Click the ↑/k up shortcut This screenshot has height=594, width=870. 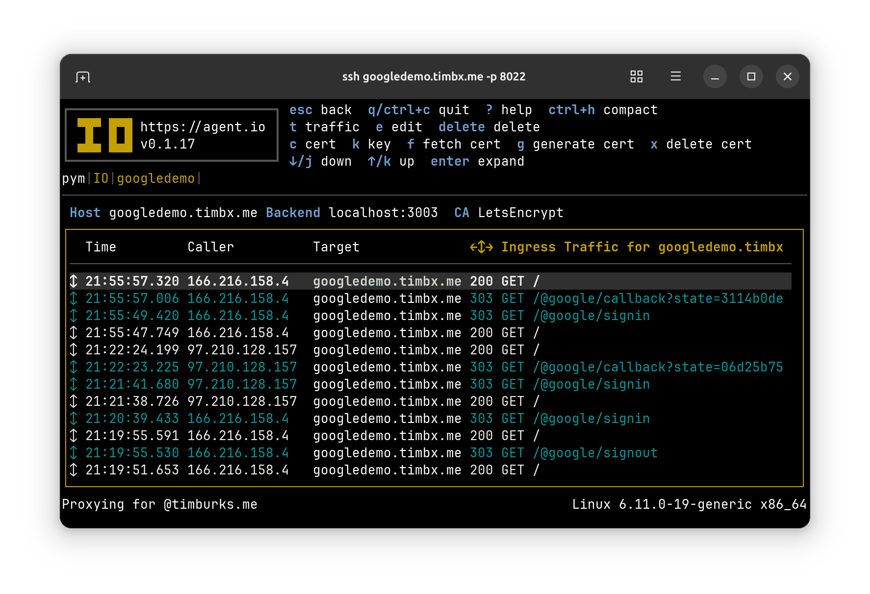point(391,161)
